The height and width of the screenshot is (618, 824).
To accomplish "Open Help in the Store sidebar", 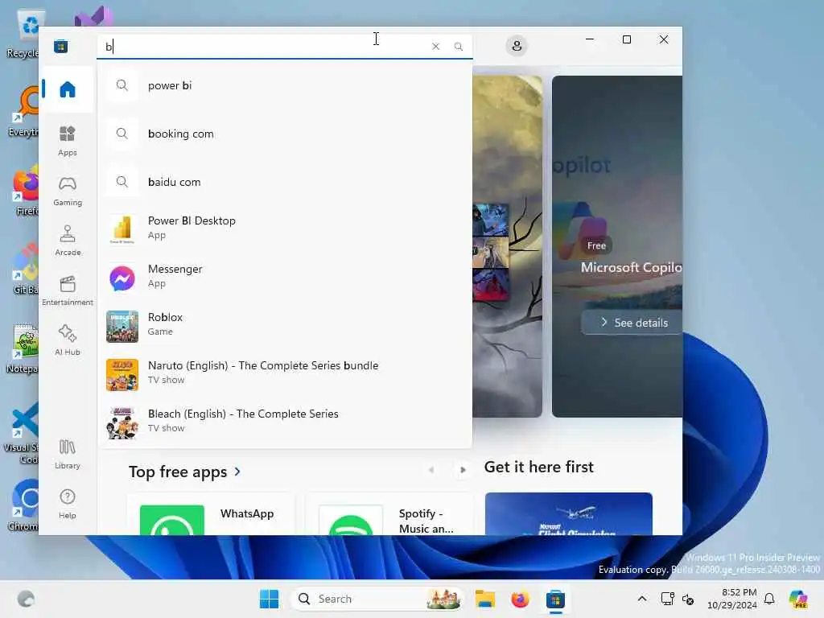I will click(68, 504).
